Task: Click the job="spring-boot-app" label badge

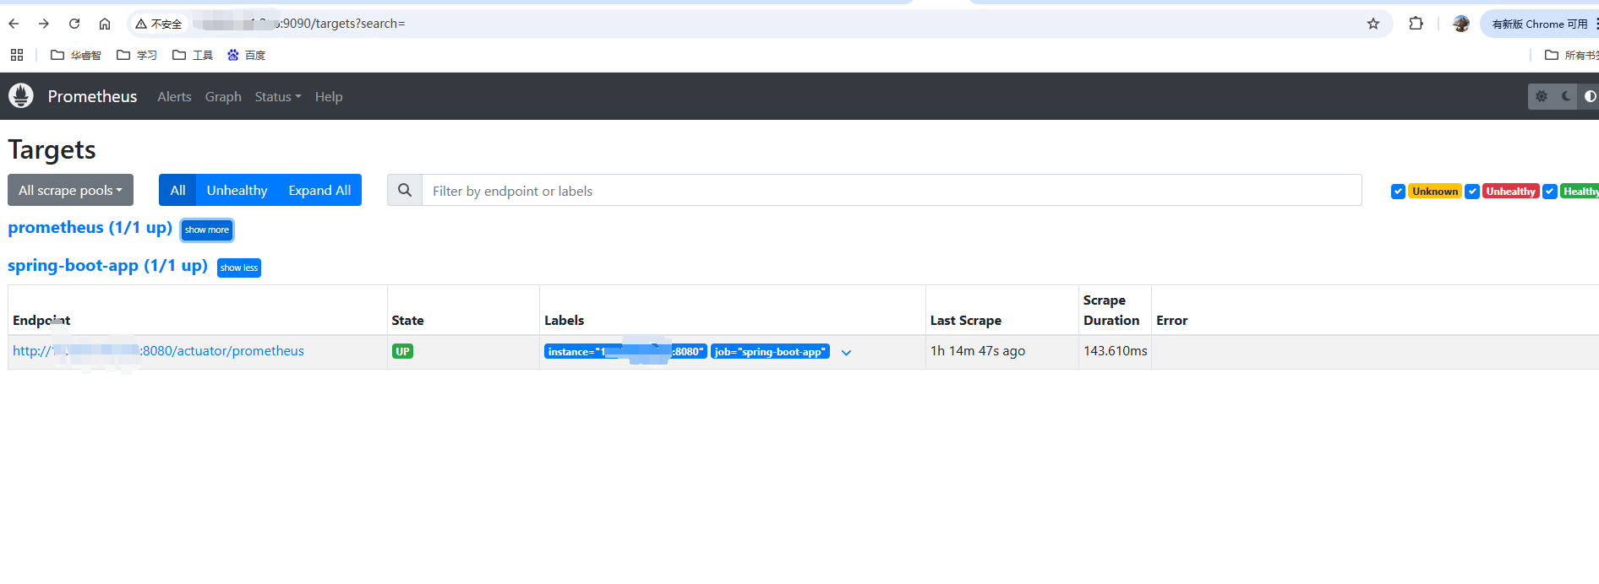Action: tap(770, 352)
